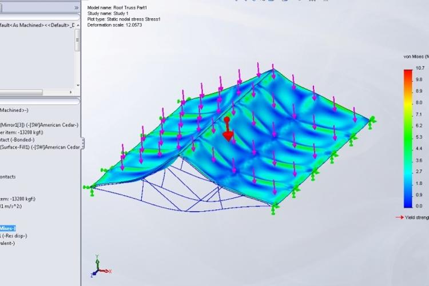Click the 'Plot type: Static nodal stress Stress1' text
Screen dimensions: 429x286
point(124,19)
